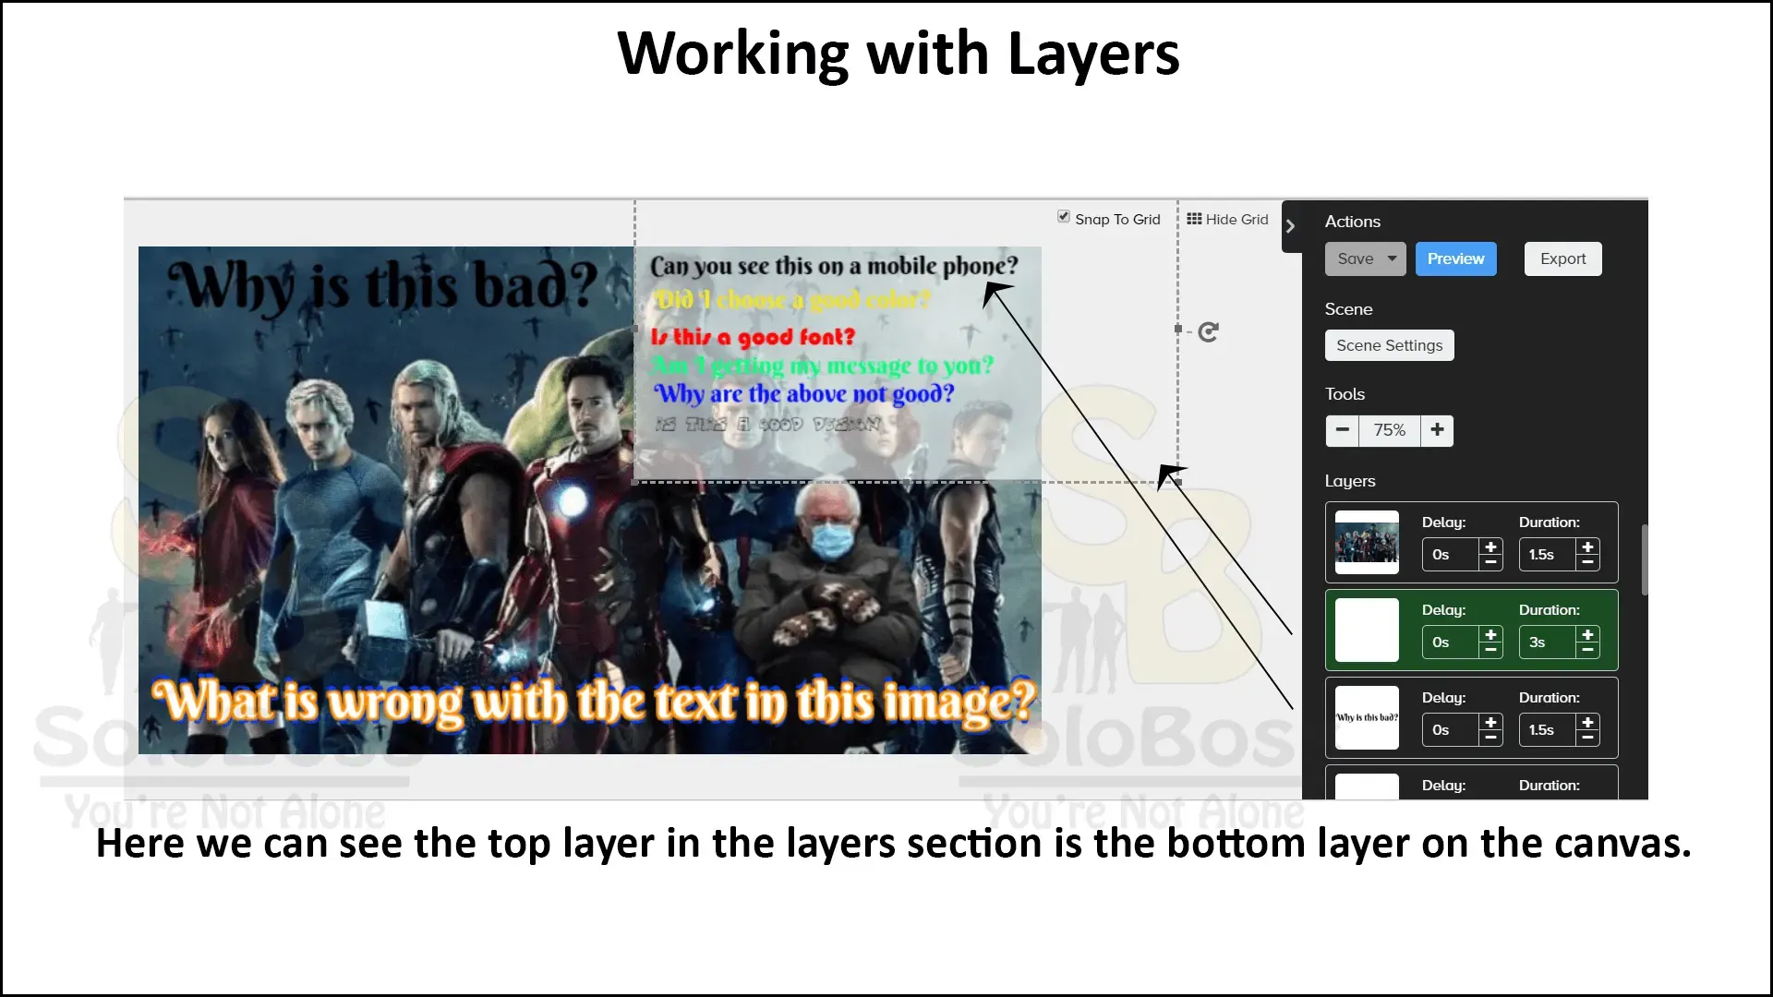This screenshot has width=1773, height=997.
Task: Decrease delay of 'Why is this bad?' layer
Action: click(1490, 738)
